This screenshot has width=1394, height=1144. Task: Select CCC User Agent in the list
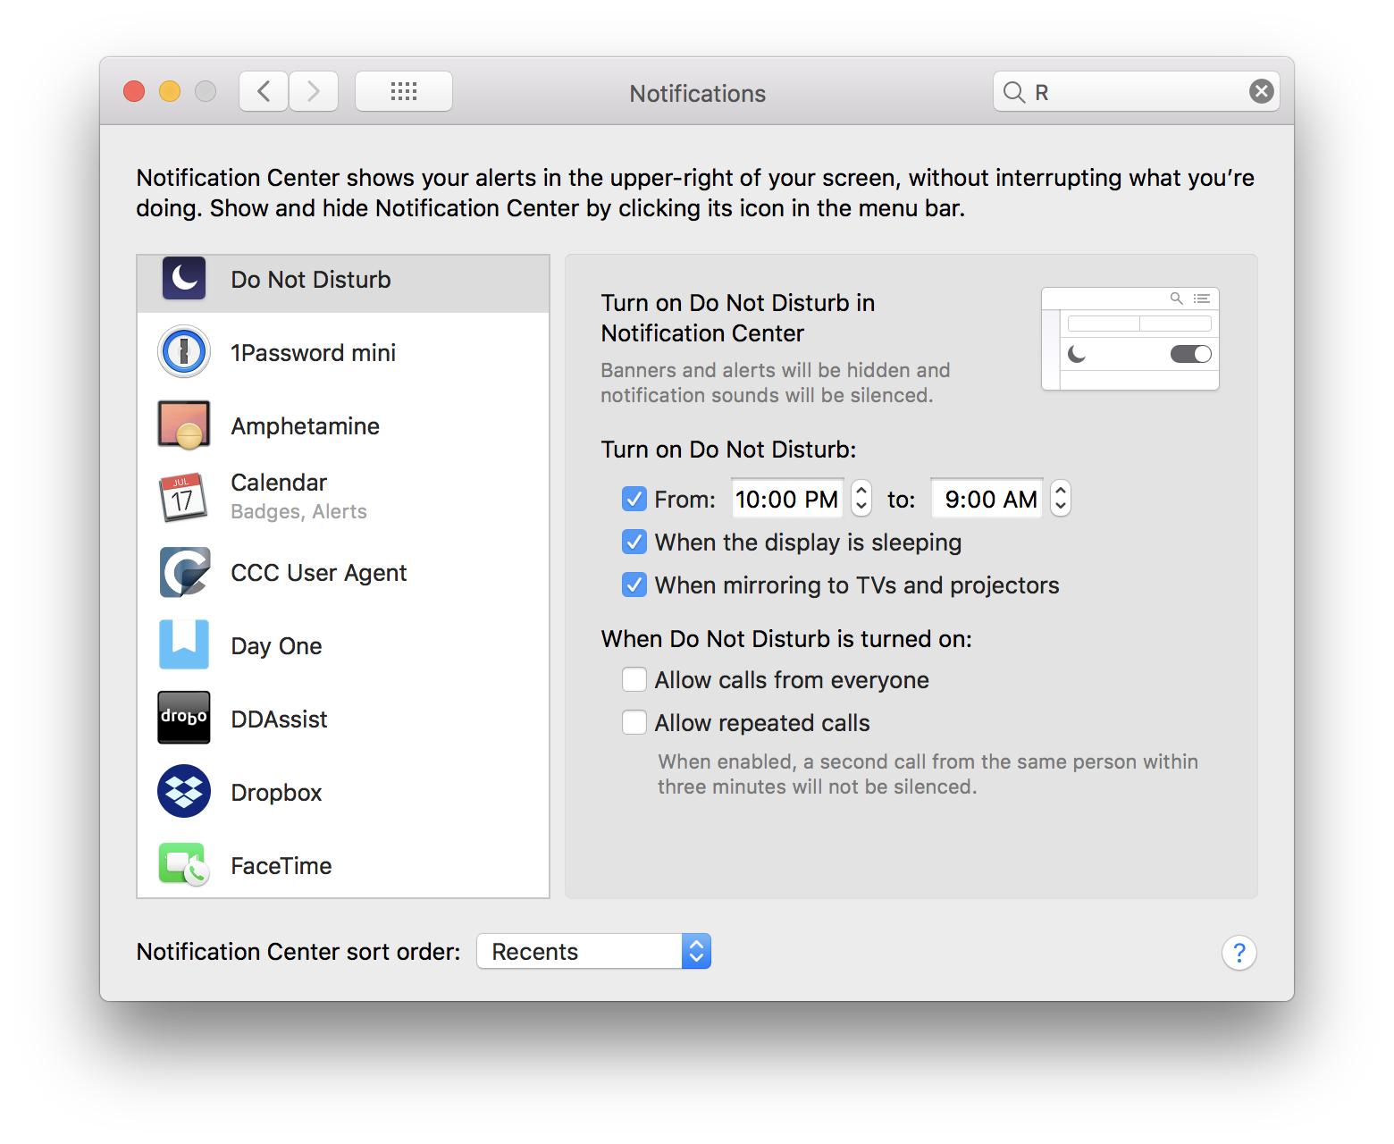pyautogui.click(x=343, y=572)
